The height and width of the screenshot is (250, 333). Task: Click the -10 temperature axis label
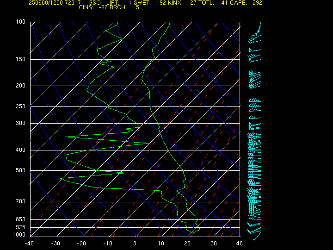(108, 244)
